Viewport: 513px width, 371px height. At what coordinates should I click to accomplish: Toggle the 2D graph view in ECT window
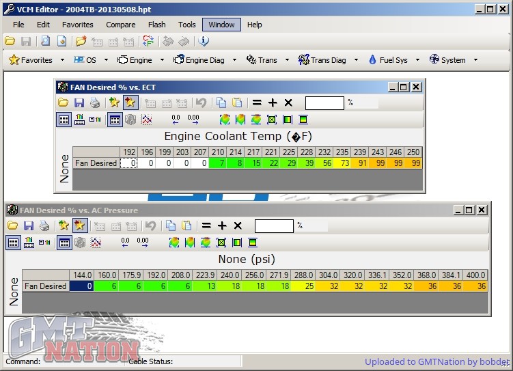pos(146,120)
